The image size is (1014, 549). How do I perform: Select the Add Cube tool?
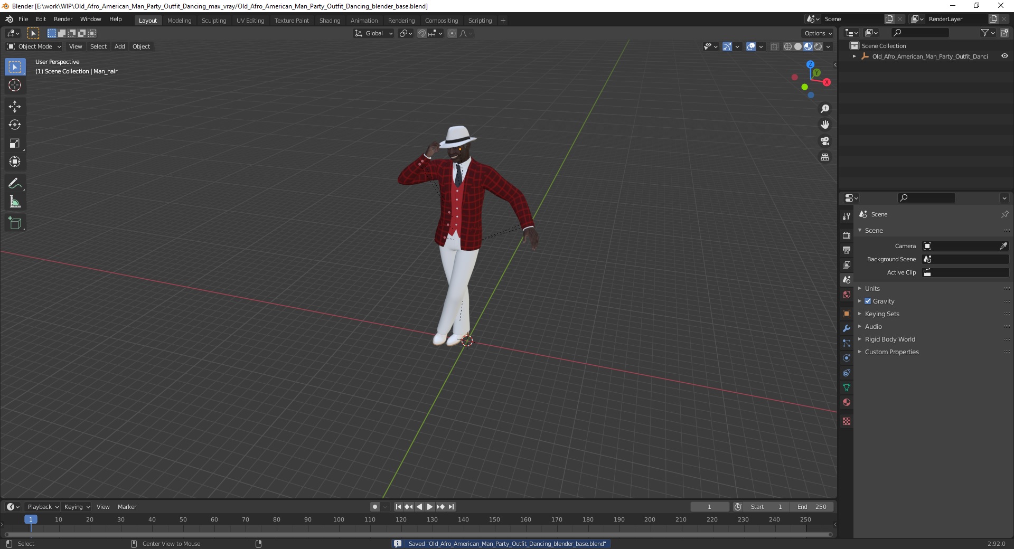pyautogui.click(x=15, y=223)
